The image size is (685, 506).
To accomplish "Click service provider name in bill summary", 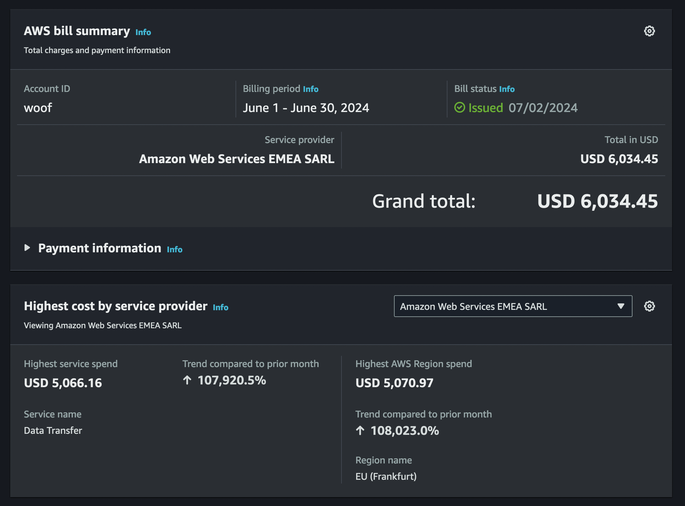I will pyautogui.click(x=237, y=159).
